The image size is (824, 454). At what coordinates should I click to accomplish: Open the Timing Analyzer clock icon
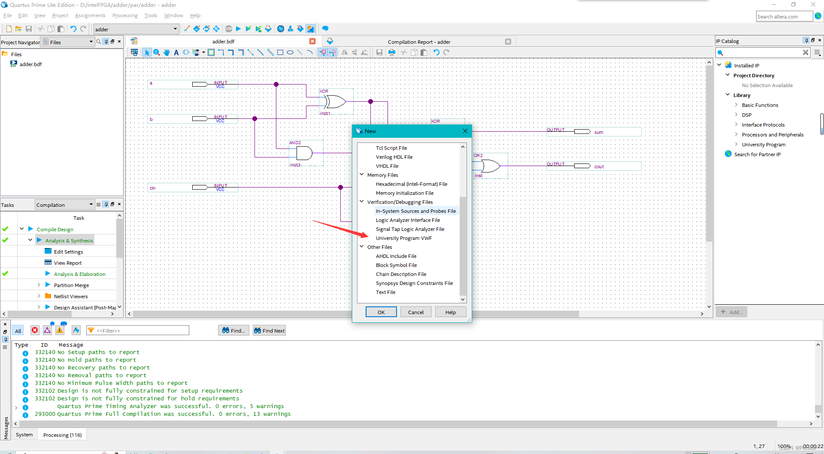[281, 29]
